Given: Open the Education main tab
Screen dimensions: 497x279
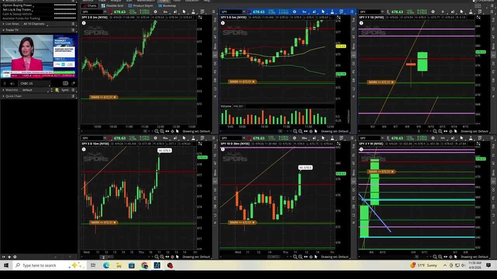Looking at the screenshot, I should click(x=192, y=1).
